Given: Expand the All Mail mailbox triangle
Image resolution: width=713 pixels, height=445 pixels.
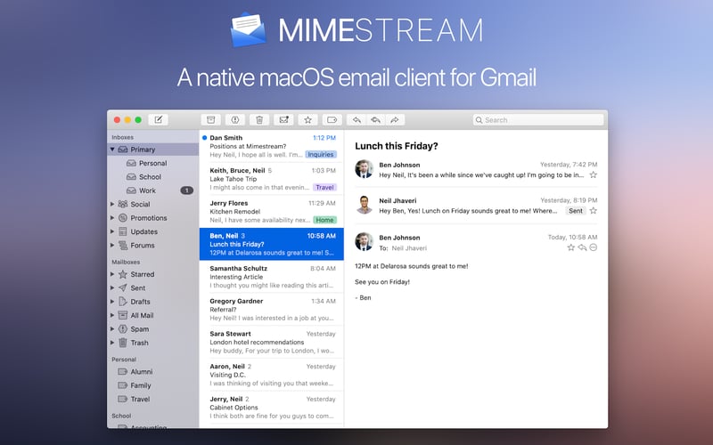Looking at the screenshot, I should 112,315.
